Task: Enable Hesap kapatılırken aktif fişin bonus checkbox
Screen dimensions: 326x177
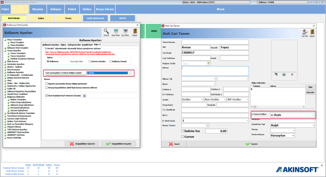Action: pyautogui.click(x=47, y=88)
